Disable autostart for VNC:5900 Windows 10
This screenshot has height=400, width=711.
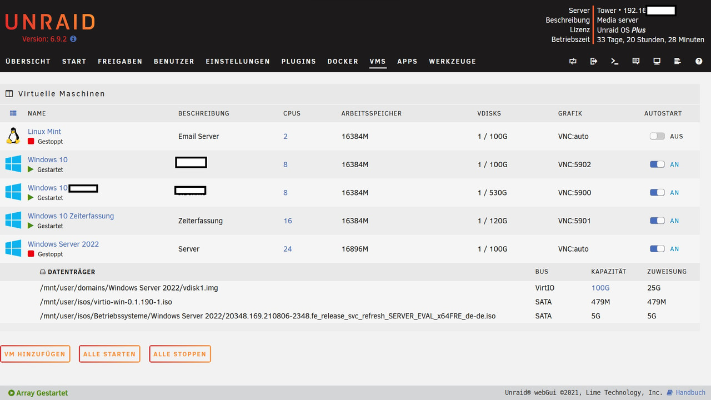(657, 193)
